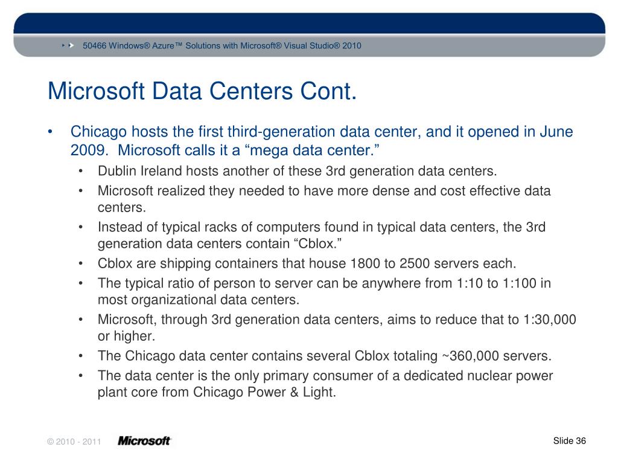
Task: Click the typical ratio of person bullet
Action: point(324,291)
